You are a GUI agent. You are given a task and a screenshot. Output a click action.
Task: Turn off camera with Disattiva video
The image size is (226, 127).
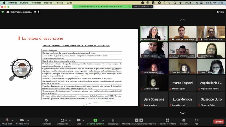22,121
